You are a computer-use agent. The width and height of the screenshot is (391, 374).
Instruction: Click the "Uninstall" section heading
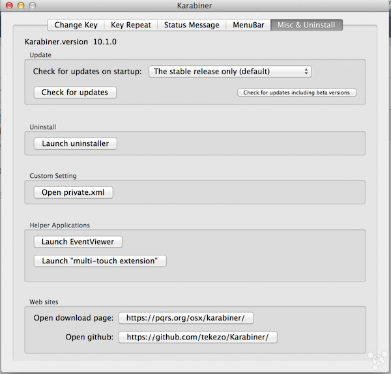coord(43,127)
